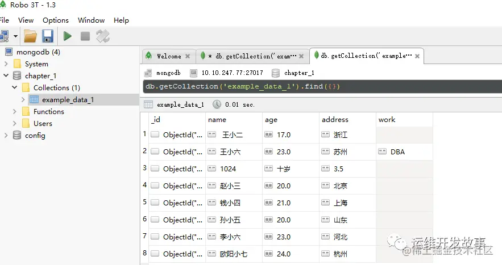Click the server address 10.10.247.77:27017
The width and height of the screenshot is (502, 265).
coord(232,73)
